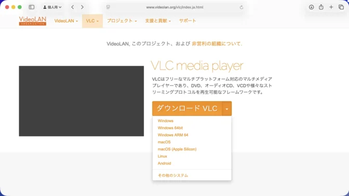Go back with the left arrow

[73, 7]
